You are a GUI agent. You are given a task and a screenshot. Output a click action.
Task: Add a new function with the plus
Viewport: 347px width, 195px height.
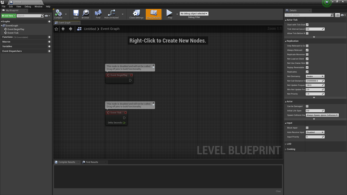49,37
